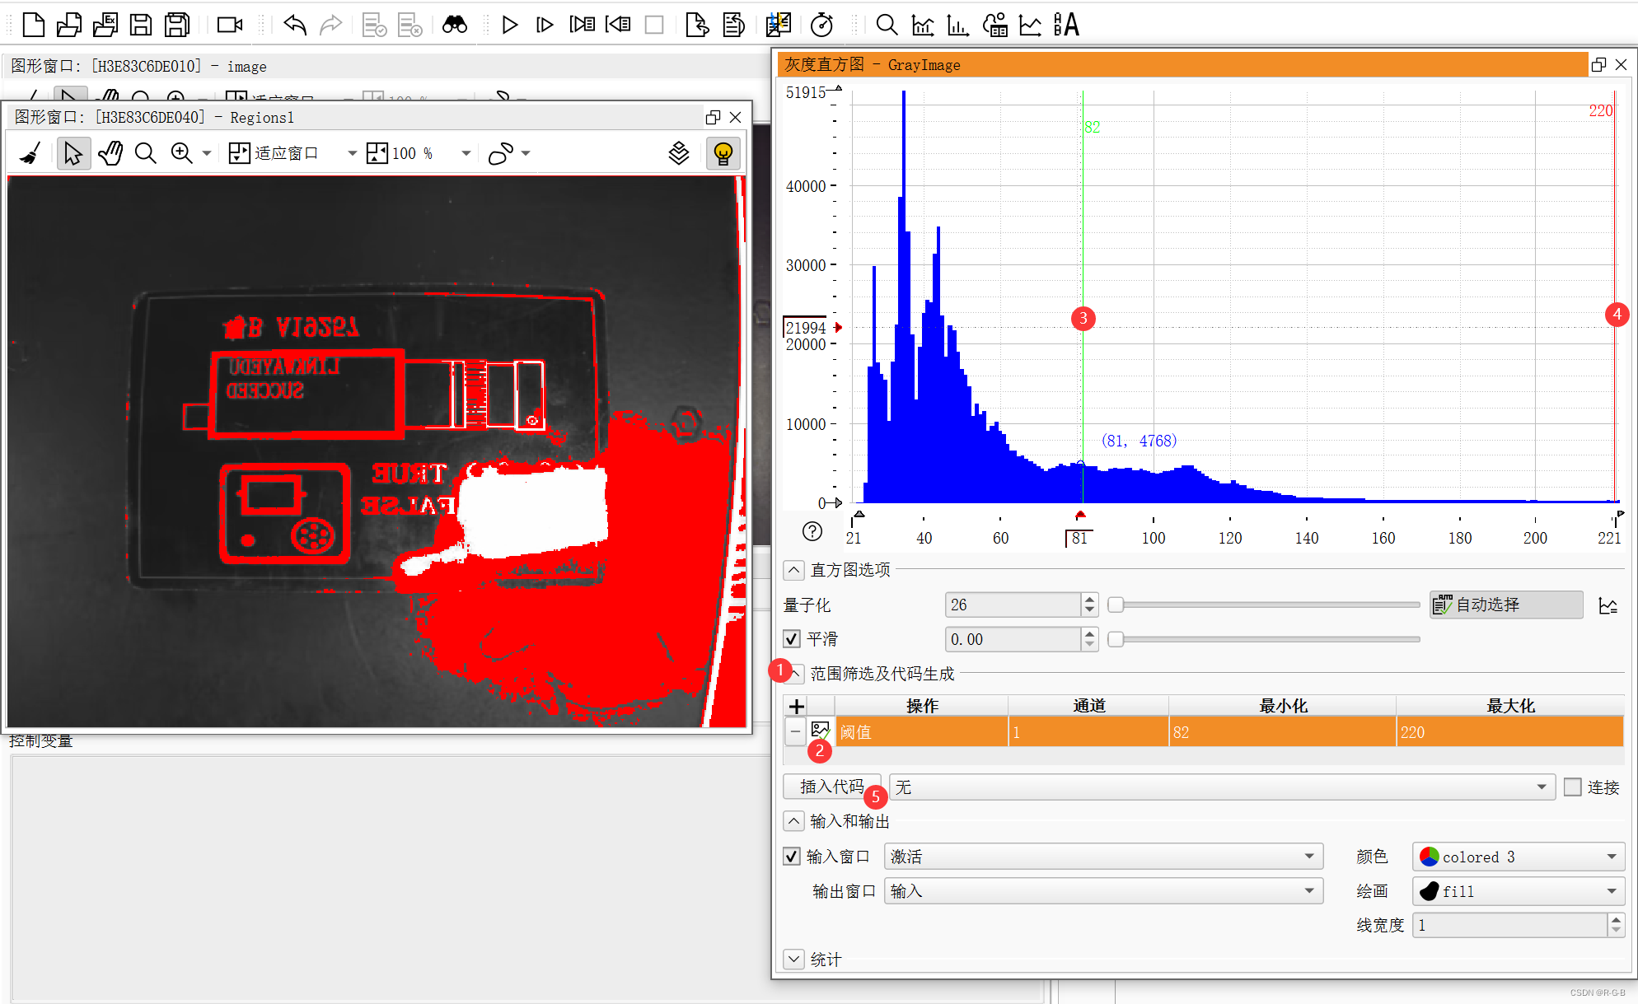Increase quantization with stepper arrow
Screen dimensions: 1638x1004
coord(1089,600)
